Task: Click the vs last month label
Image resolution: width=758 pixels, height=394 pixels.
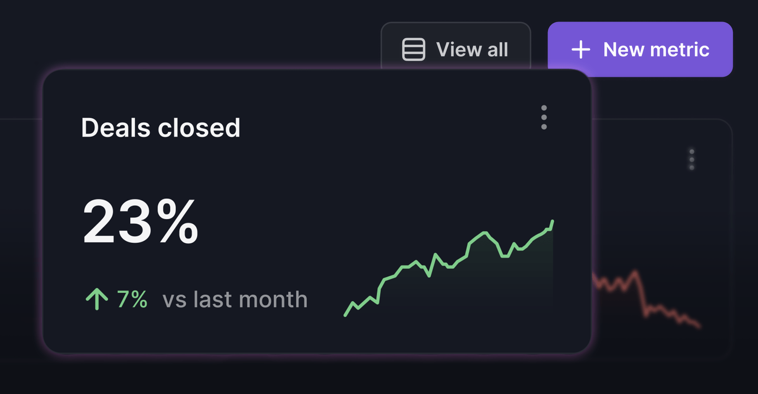Action: click(x=235, y=299)
